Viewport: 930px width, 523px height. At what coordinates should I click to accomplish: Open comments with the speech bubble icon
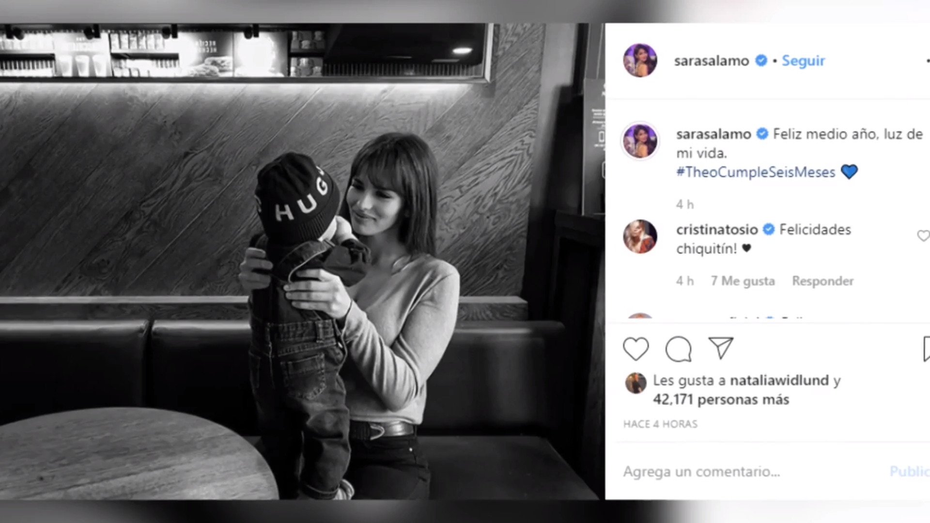click(x=678, y=349)
